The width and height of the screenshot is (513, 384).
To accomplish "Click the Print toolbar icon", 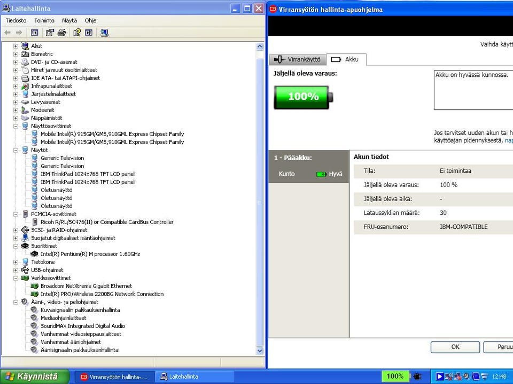I will (x=61, y=33).
